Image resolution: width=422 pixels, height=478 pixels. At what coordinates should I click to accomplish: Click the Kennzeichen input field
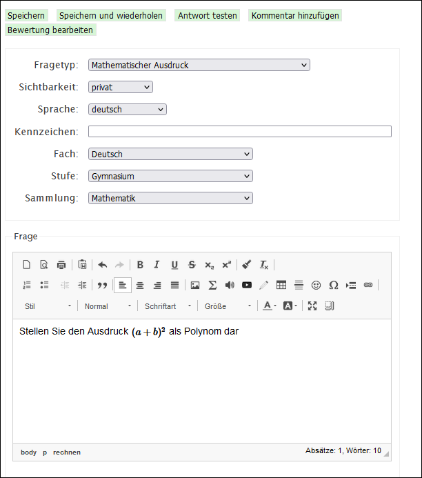point(240,131)
